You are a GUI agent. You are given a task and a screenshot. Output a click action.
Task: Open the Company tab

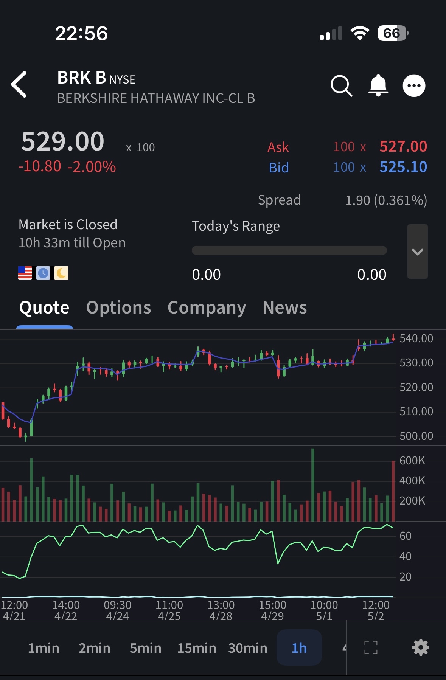[x=207, y=307]
